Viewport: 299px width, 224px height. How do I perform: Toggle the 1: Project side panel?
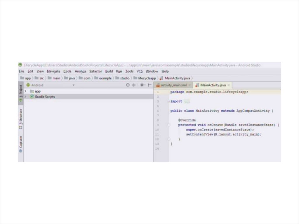click(21, 93)
